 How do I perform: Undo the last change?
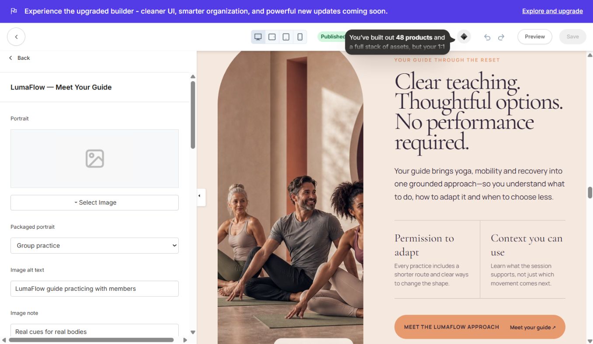487,37
